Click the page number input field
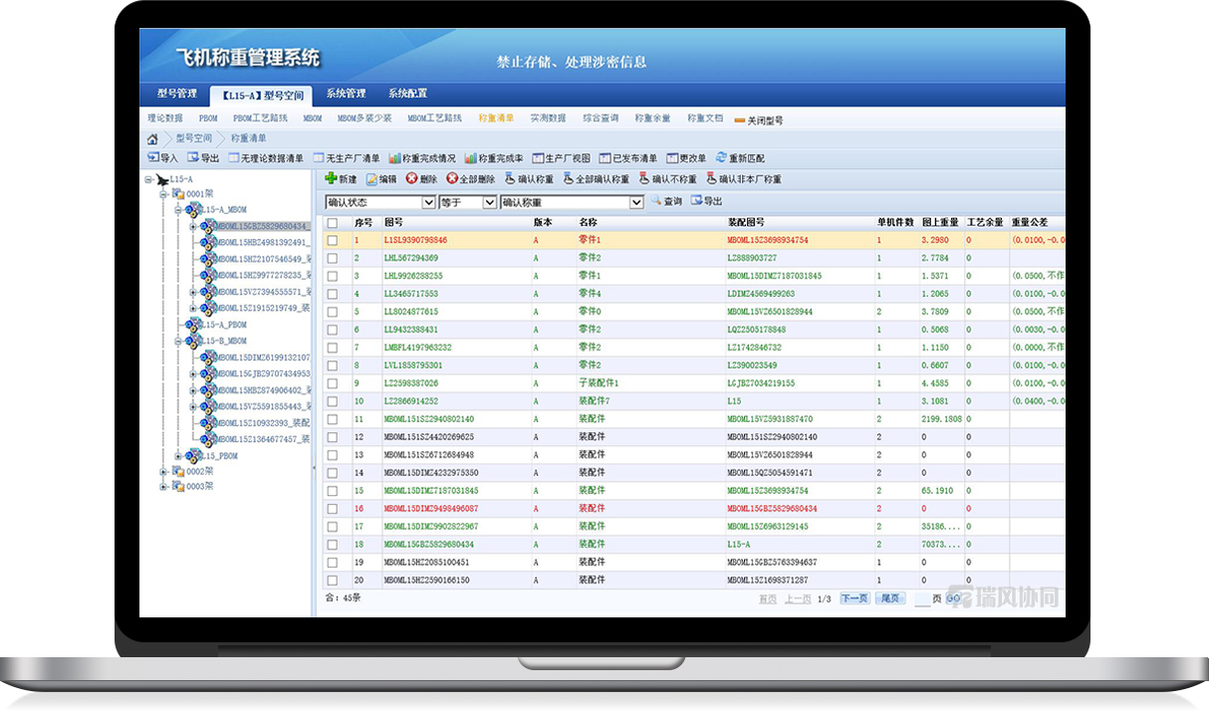This screenshot has height=711, width=1209. point(921,598)
